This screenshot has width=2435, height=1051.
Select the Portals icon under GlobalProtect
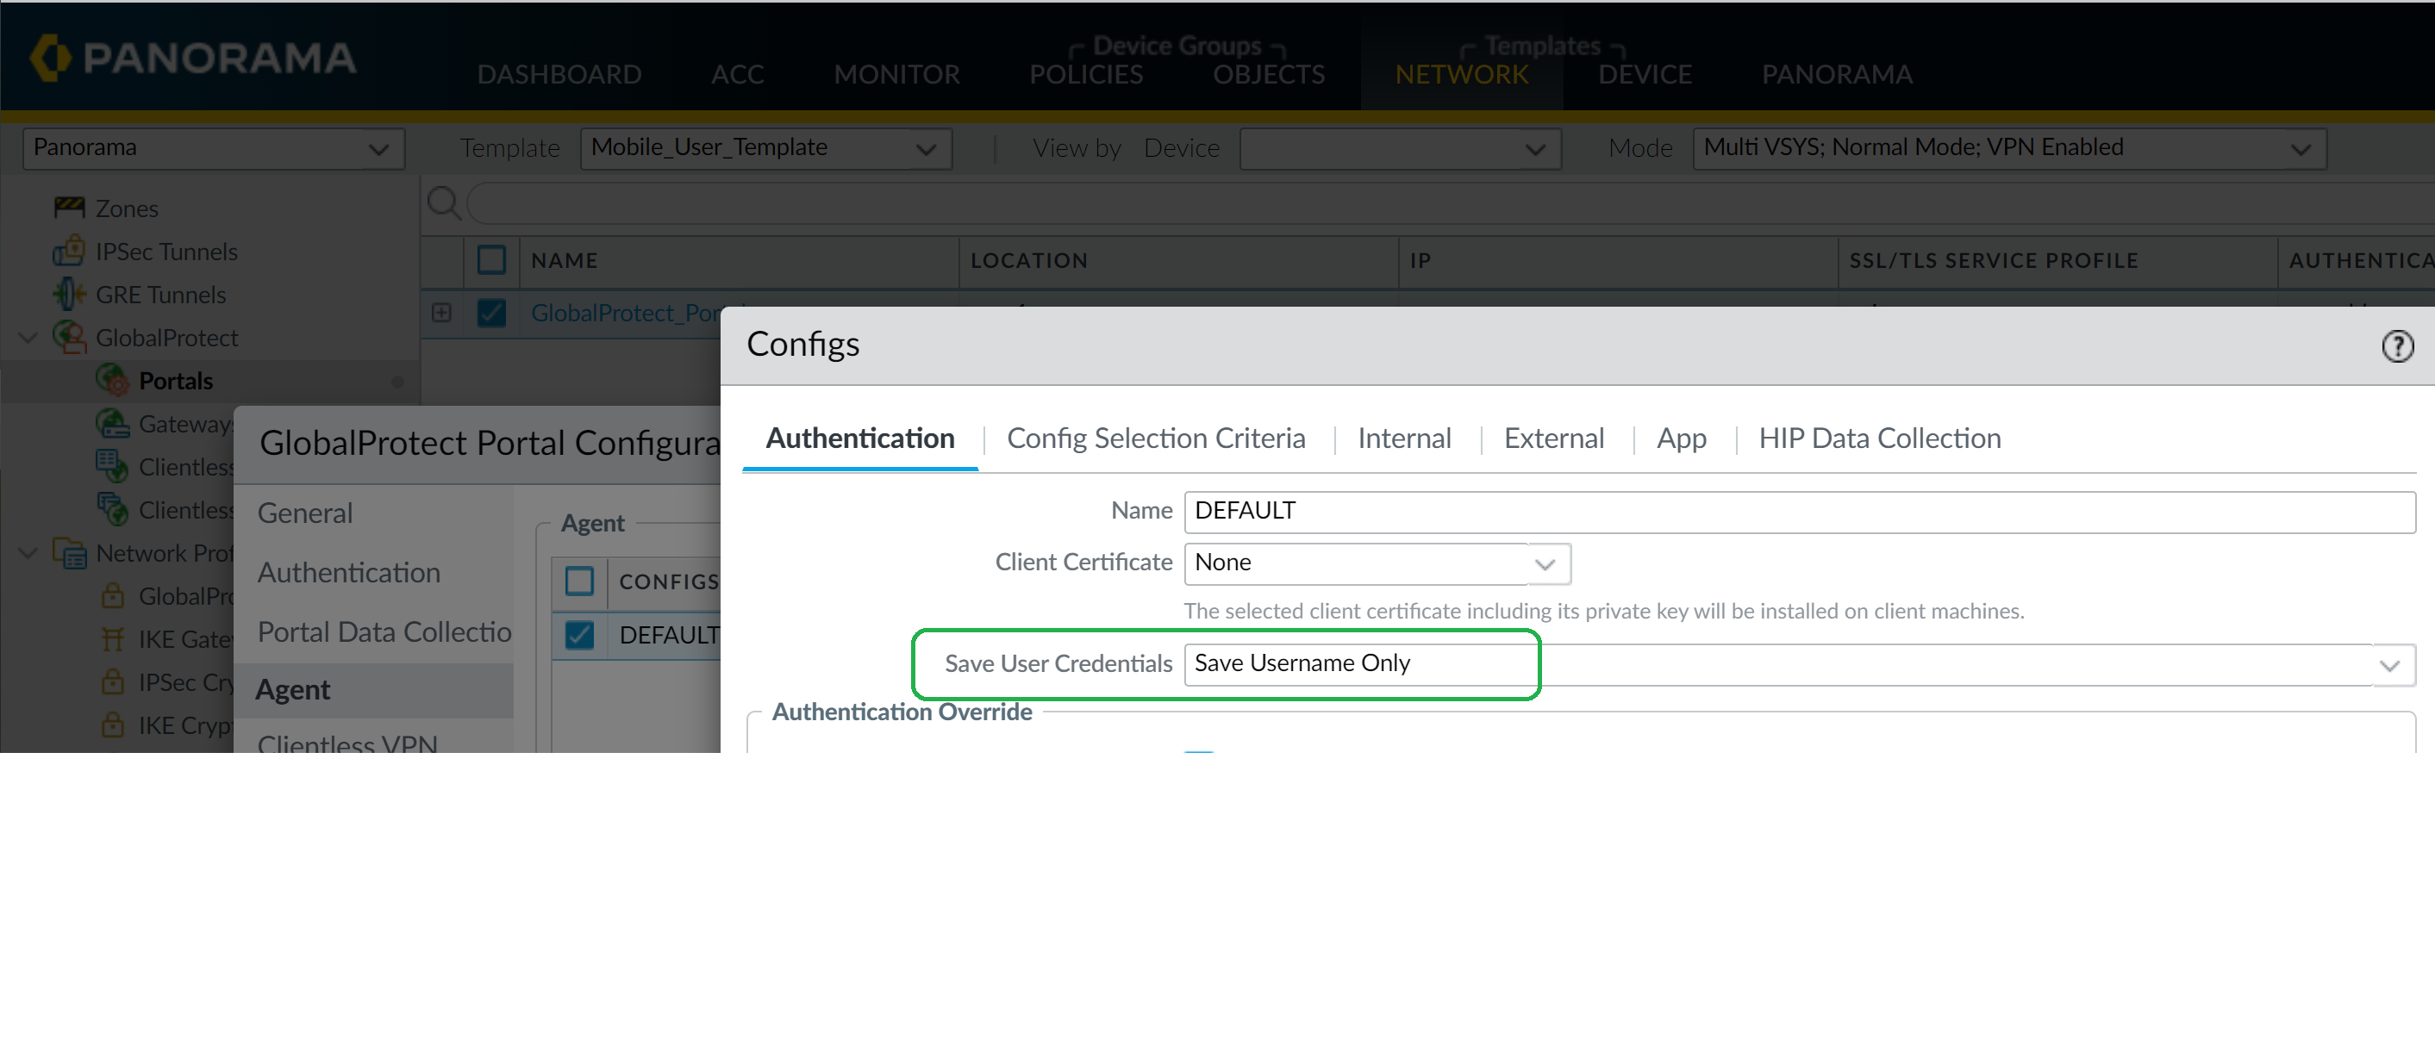pos(114,380)
